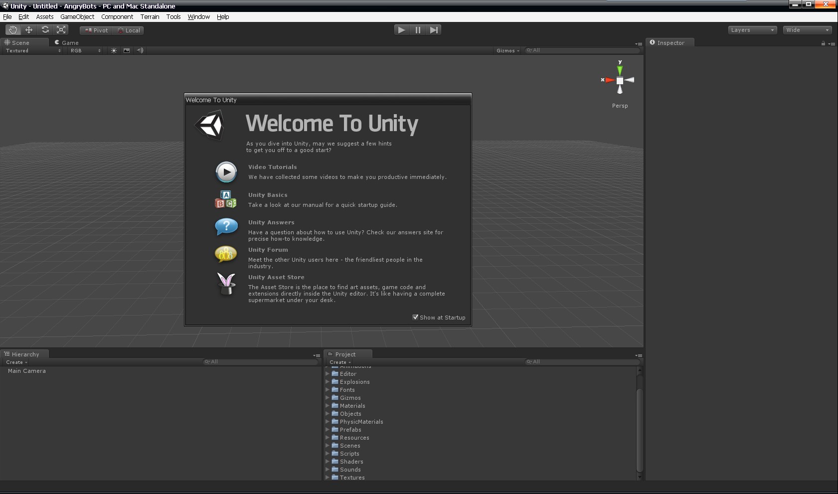Select the Scale tool
The height and width of the screenshot is (494, 838).
click(x=61, y=30)
